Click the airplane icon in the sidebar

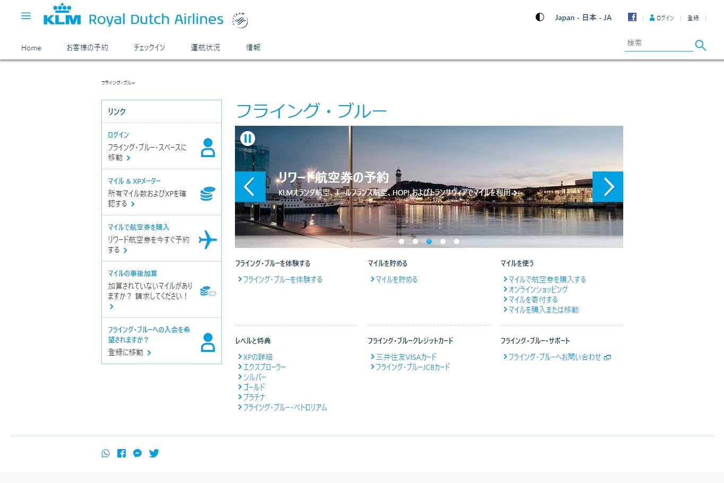pyautogui.click(x=208, y=240)
